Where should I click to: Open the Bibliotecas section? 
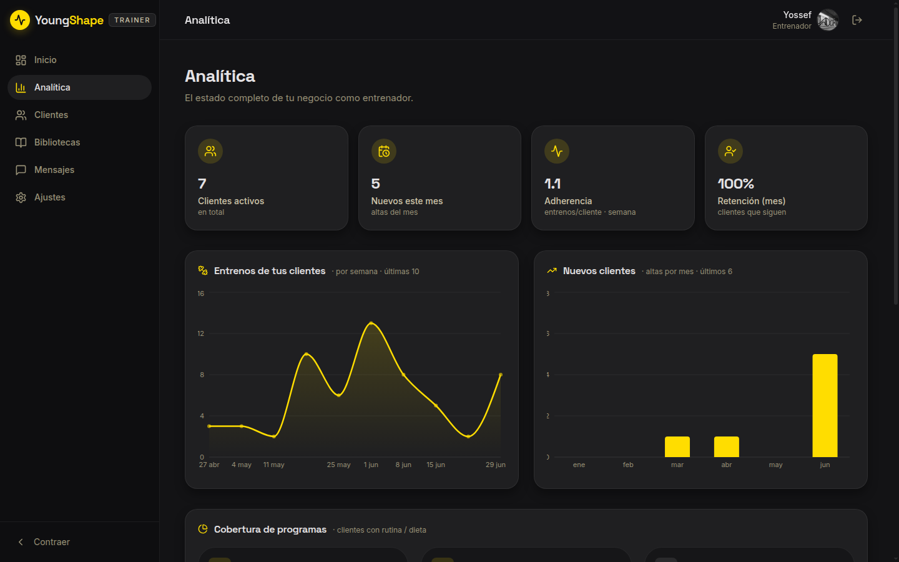[x=79, y=142]
